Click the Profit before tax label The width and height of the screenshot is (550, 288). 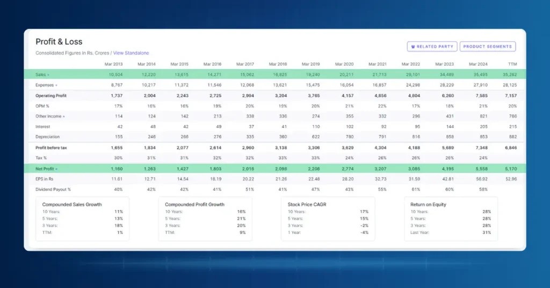(51, 148)
